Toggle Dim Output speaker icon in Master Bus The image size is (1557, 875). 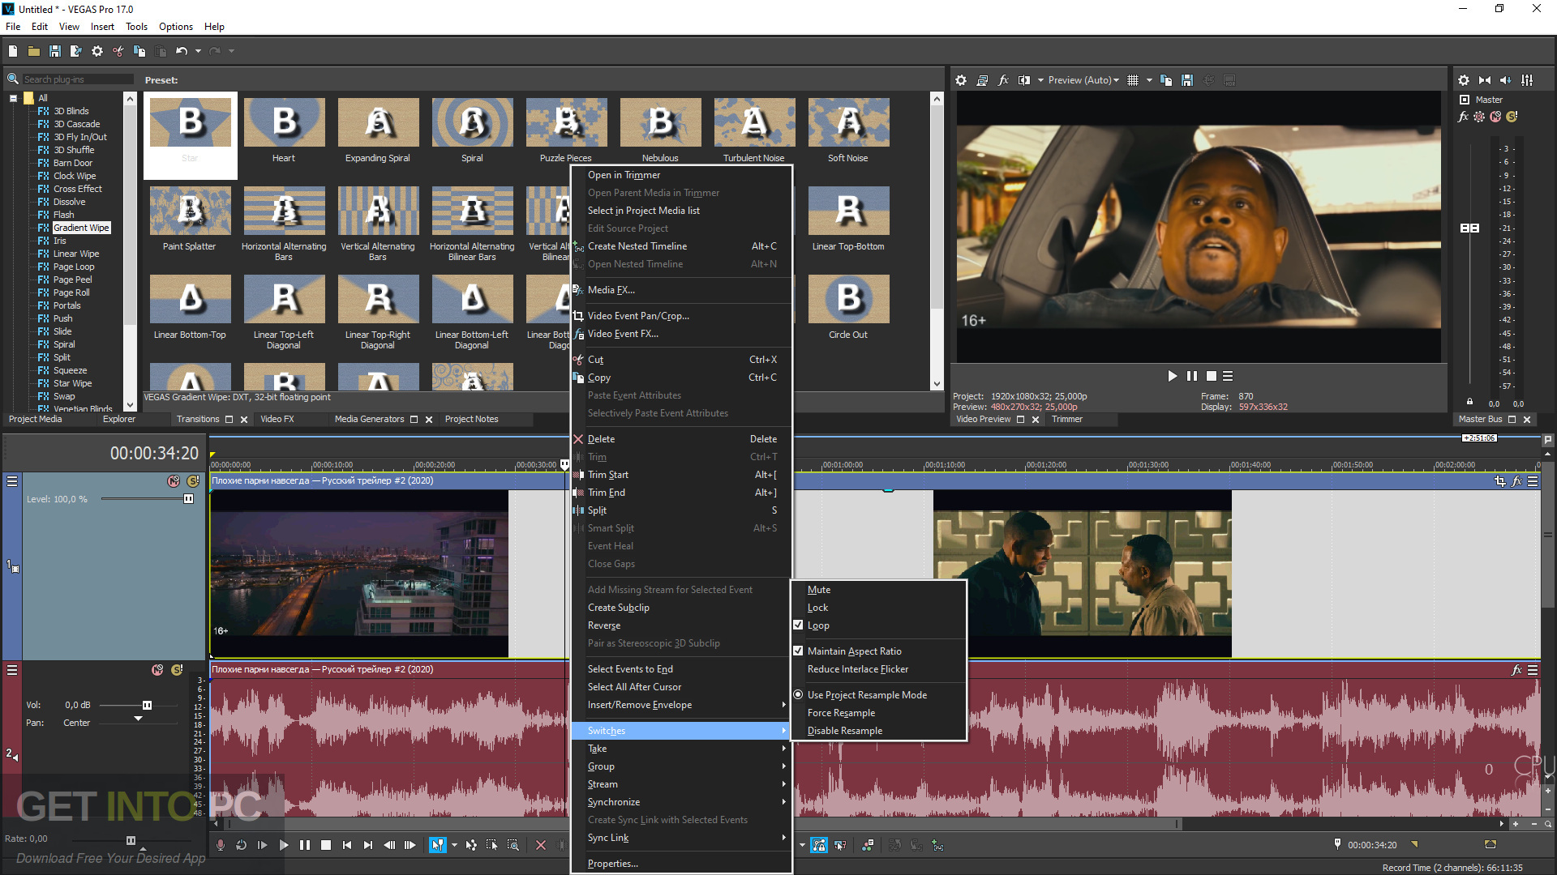click(1506, 80)
